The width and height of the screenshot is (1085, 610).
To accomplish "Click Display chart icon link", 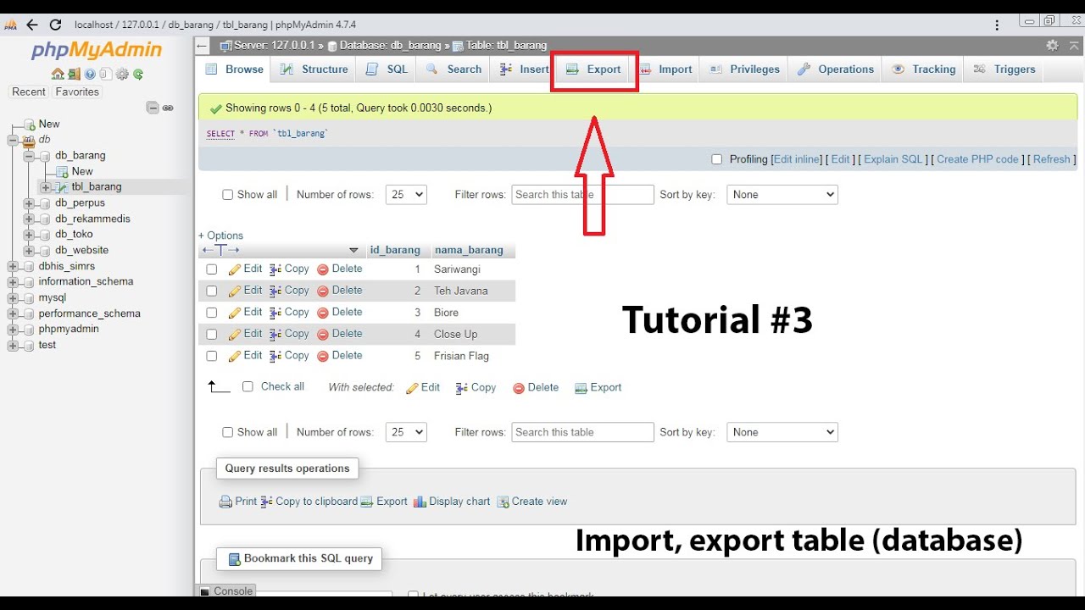I will click(452, 502).
